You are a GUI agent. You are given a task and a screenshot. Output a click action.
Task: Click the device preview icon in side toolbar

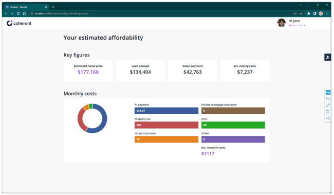tap(328, 112)
